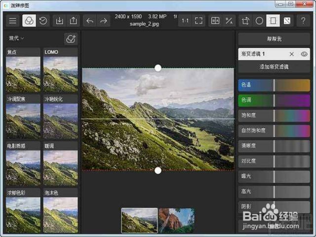Click the top gradient handle circle
Screen dimensions: 316x237
(x=158, y=68)
